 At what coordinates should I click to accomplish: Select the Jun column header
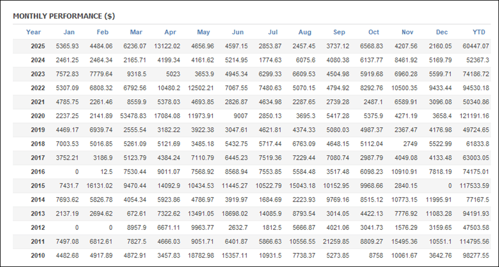pos(237,32)
